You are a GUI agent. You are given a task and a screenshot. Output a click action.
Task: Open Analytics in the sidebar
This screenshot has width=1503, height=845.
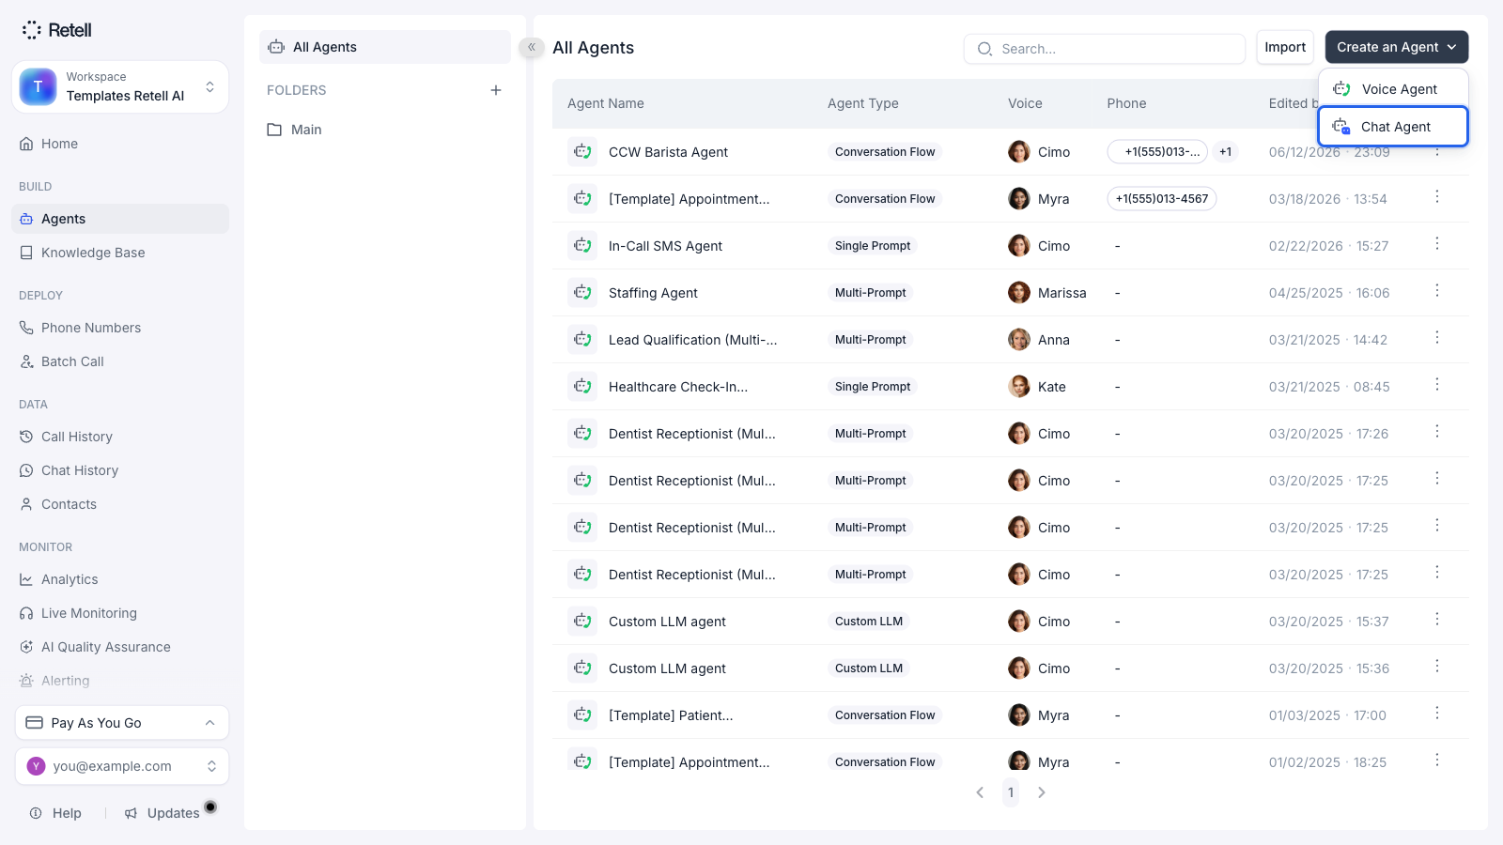pos(120,579)
